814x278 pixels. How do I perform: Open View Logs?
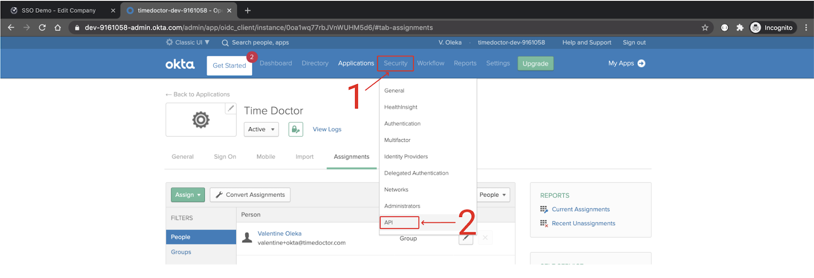[x=327, y=129]
